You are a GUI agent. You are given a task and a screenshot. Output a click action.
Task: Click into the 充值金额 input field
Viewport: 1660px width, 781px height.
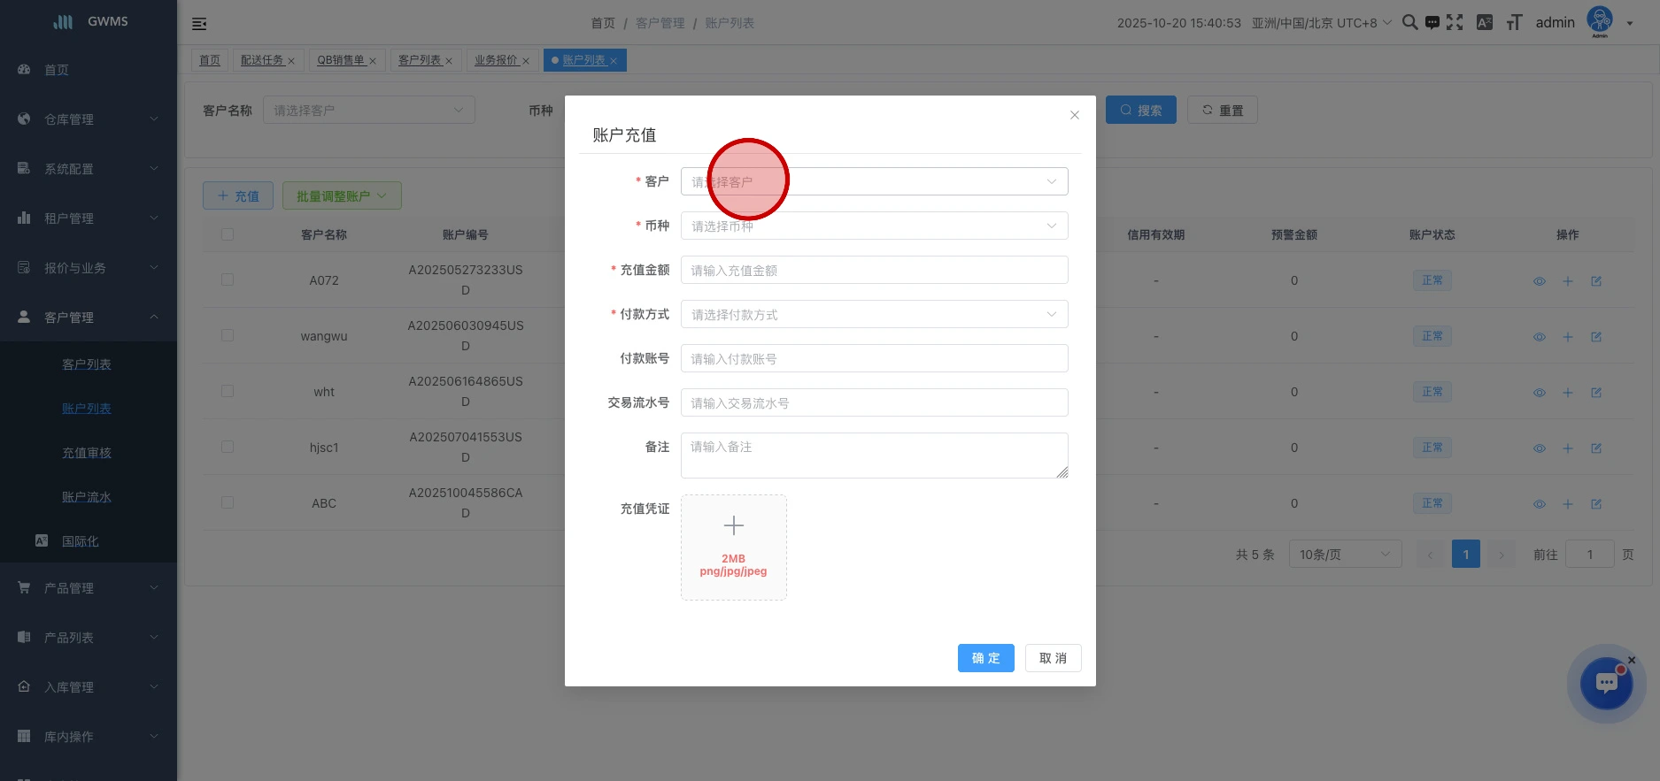tap(874, 270)
